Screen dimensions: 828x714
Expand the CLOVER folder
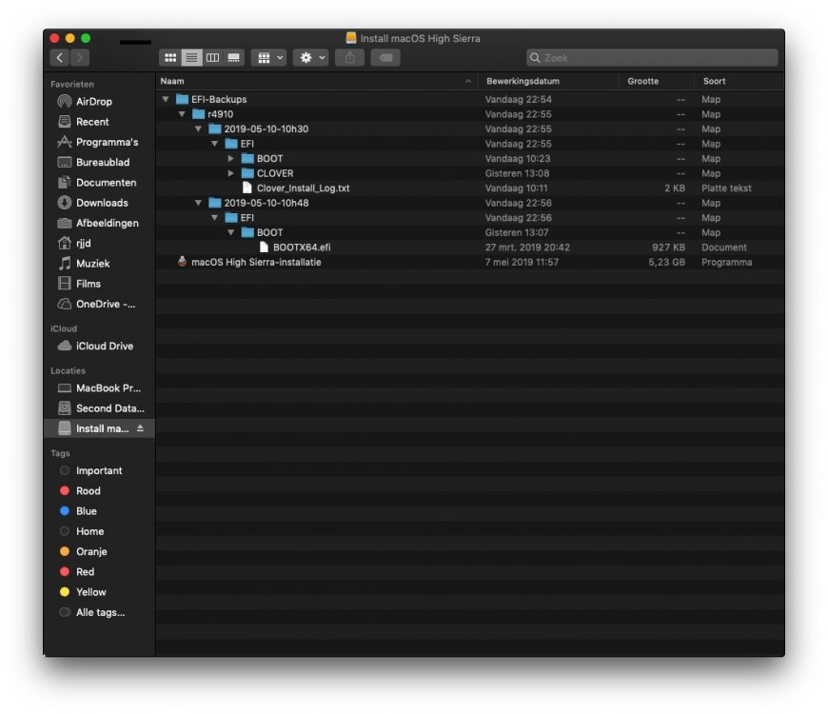tap(230, 173)
